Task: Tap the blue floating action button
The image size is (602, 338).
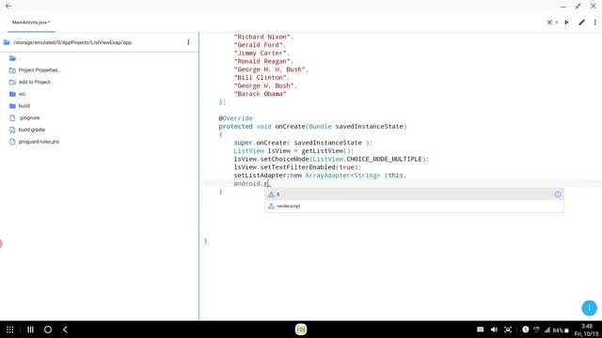Action: pos(589,308)
